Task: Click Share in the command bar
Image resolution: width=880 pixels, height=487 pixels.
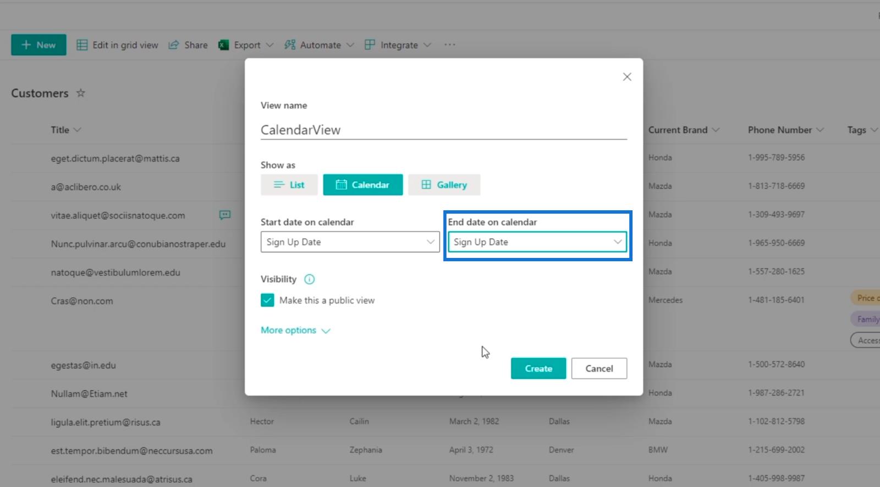Action: pyautogui.click(x=188, y=45)
